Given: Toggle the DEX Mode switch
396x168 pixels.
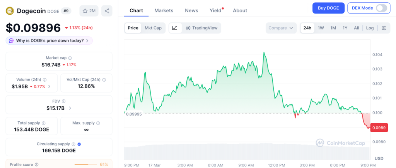Looking at the screenshot, I should pos(381,8).
